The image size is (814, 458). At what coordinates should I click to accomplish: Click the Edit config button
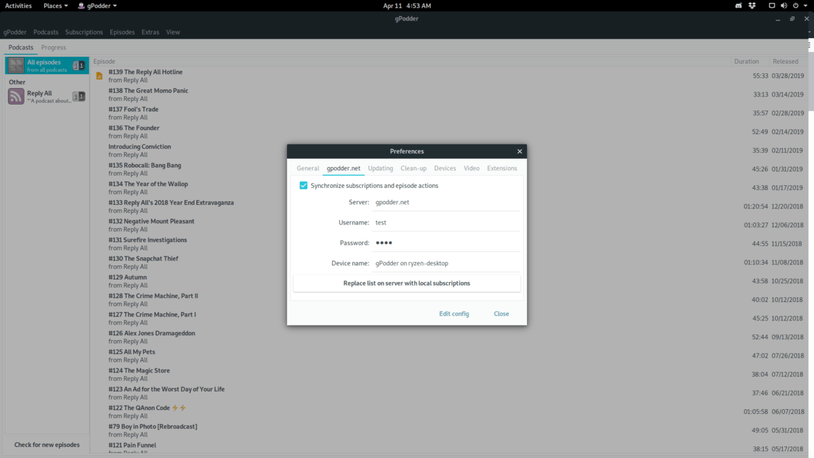[454, 313]
